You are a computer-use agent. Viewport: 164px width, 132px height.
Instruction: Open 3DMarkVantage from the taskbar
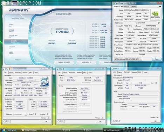31,130
